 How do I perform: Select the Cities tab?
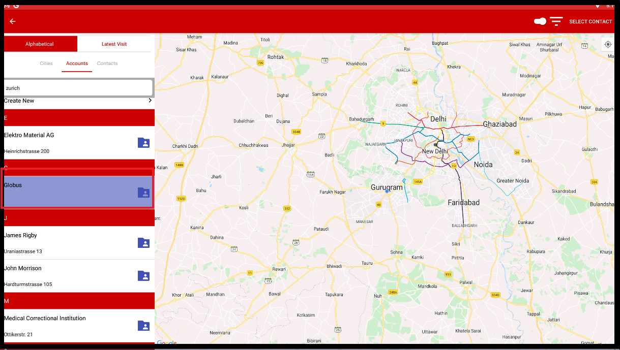46,63
